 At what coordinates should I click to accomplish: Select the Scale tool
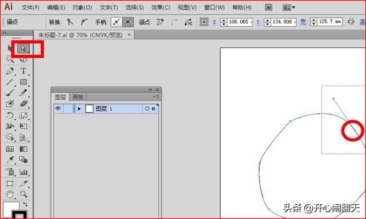pyautogui.click(x=23, y=115)
